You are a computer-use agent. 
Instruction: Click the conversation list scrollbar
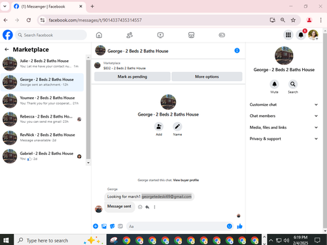88,109
